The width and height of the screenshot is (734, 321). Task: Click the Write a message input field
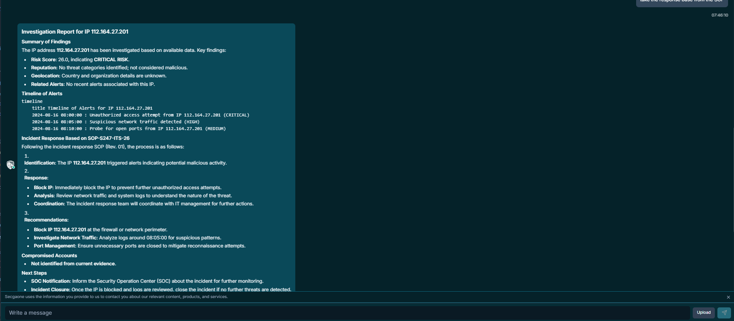pyautogui.click(x=347, y=312)
